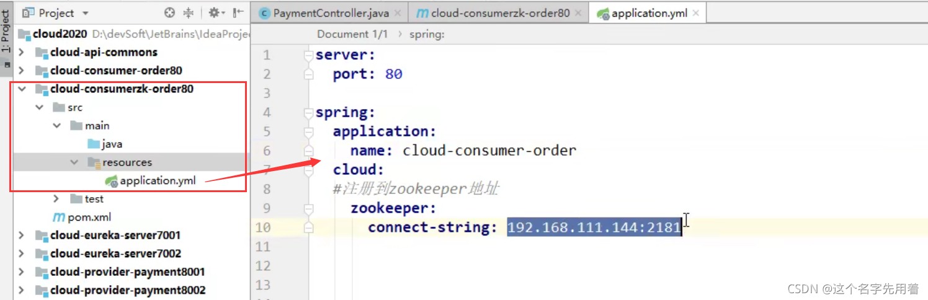This screenshot has width=928, height=300.
Task: Fold the 'server:' block in the gutter
Action: (308, 55)
